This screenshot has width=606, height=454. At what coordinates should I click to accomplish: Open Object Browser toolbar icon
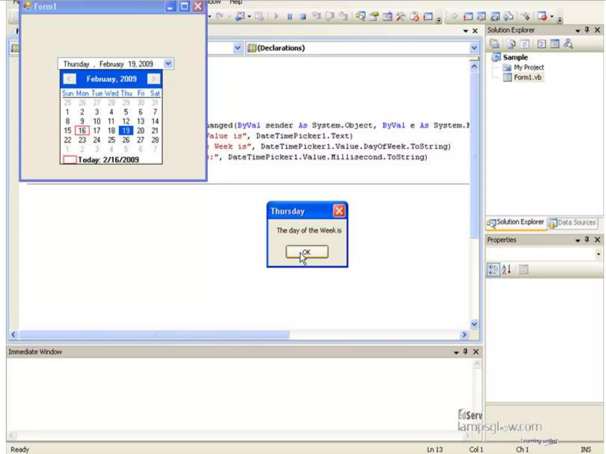point(387,16)
